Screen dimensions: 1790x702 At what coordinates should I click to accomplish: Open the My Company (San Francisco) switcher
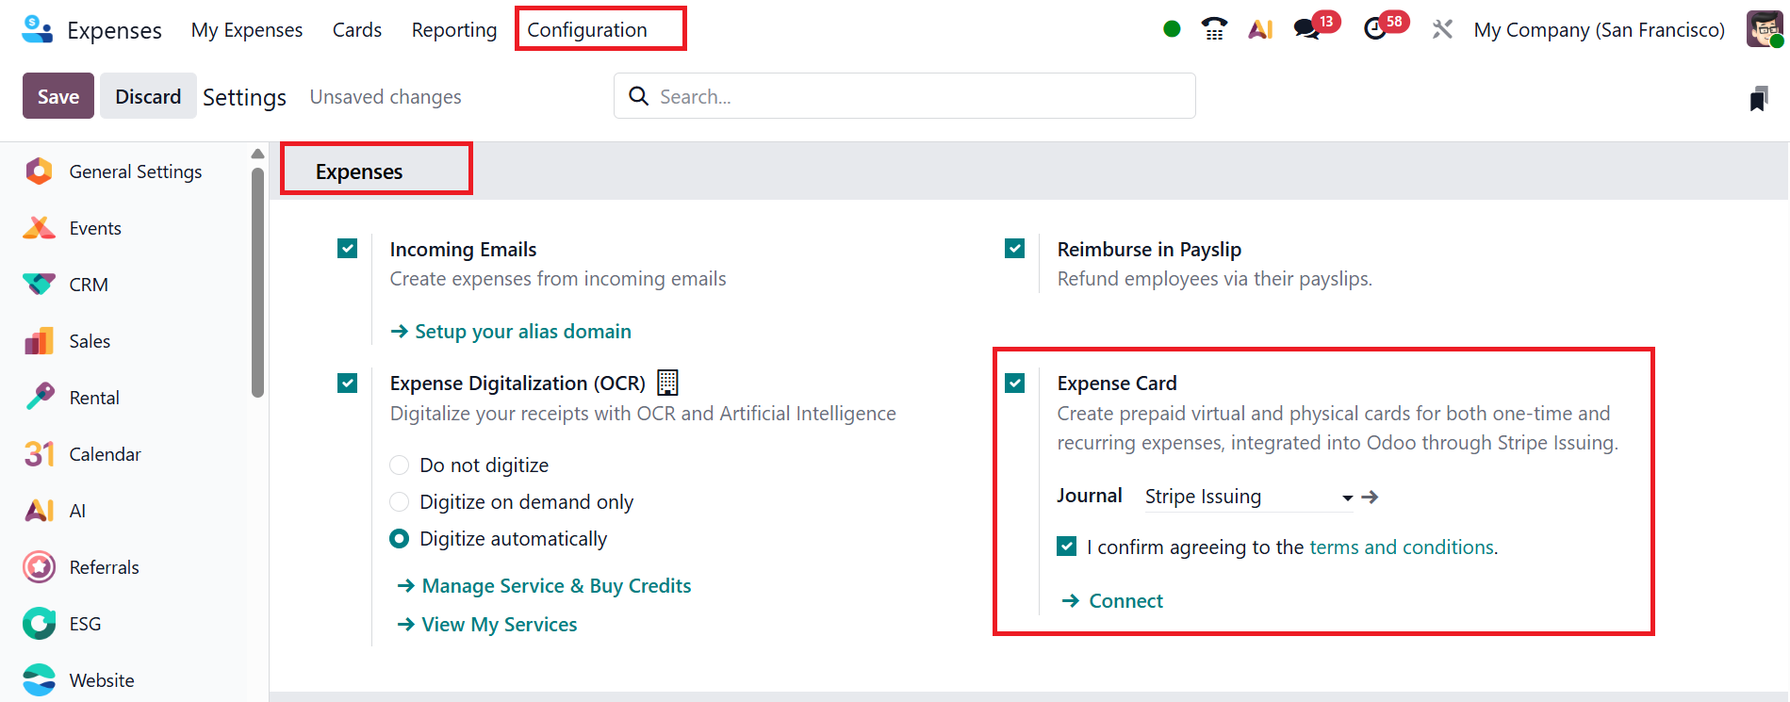click(x=1599, y=30)
